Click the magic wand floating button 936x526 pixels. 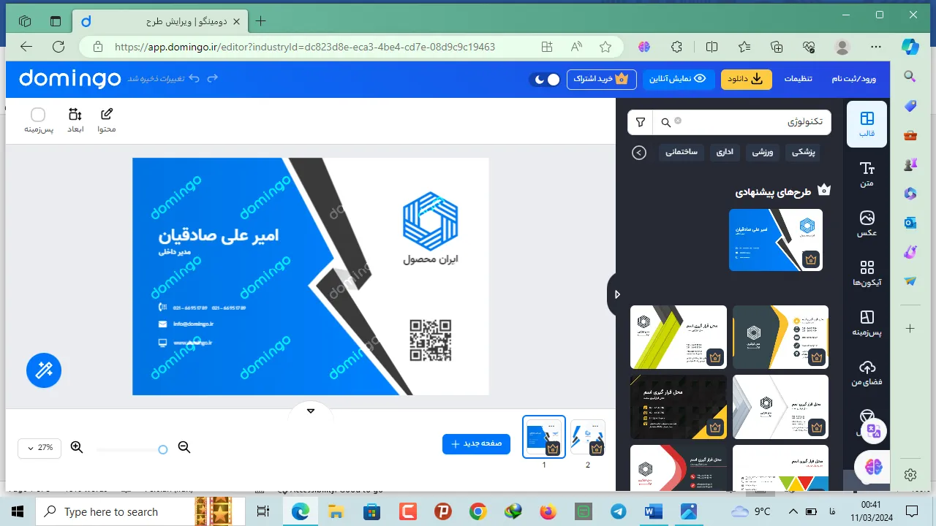[x=44, y=370]
